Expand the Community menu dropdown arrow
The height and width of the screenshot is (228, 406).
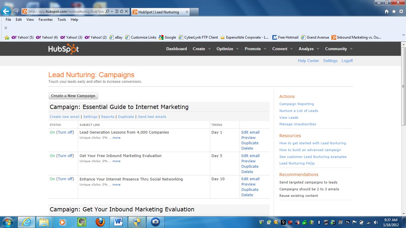[x=351, y=49]
